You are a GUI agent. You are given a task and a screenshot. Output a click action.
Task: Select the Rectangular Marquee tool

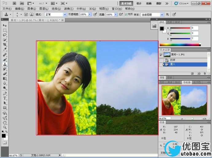pyautogui.click(x=5, y=30)
